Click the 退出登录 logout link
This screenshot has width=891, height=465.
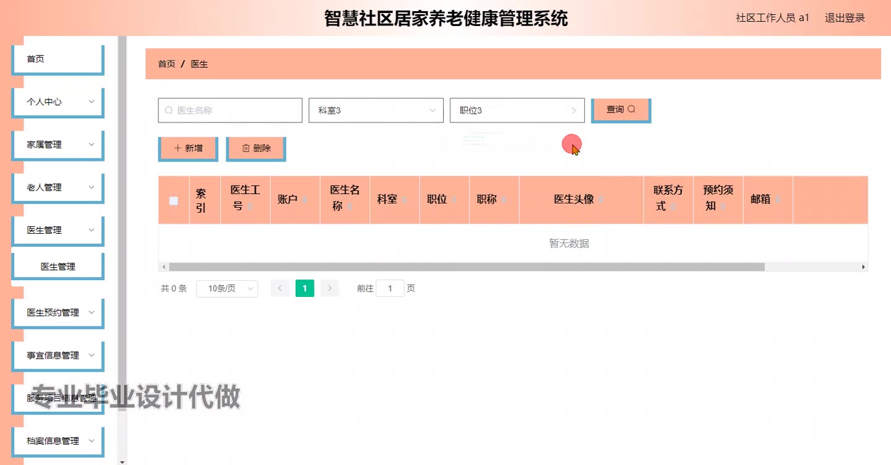tap(845, 18)
